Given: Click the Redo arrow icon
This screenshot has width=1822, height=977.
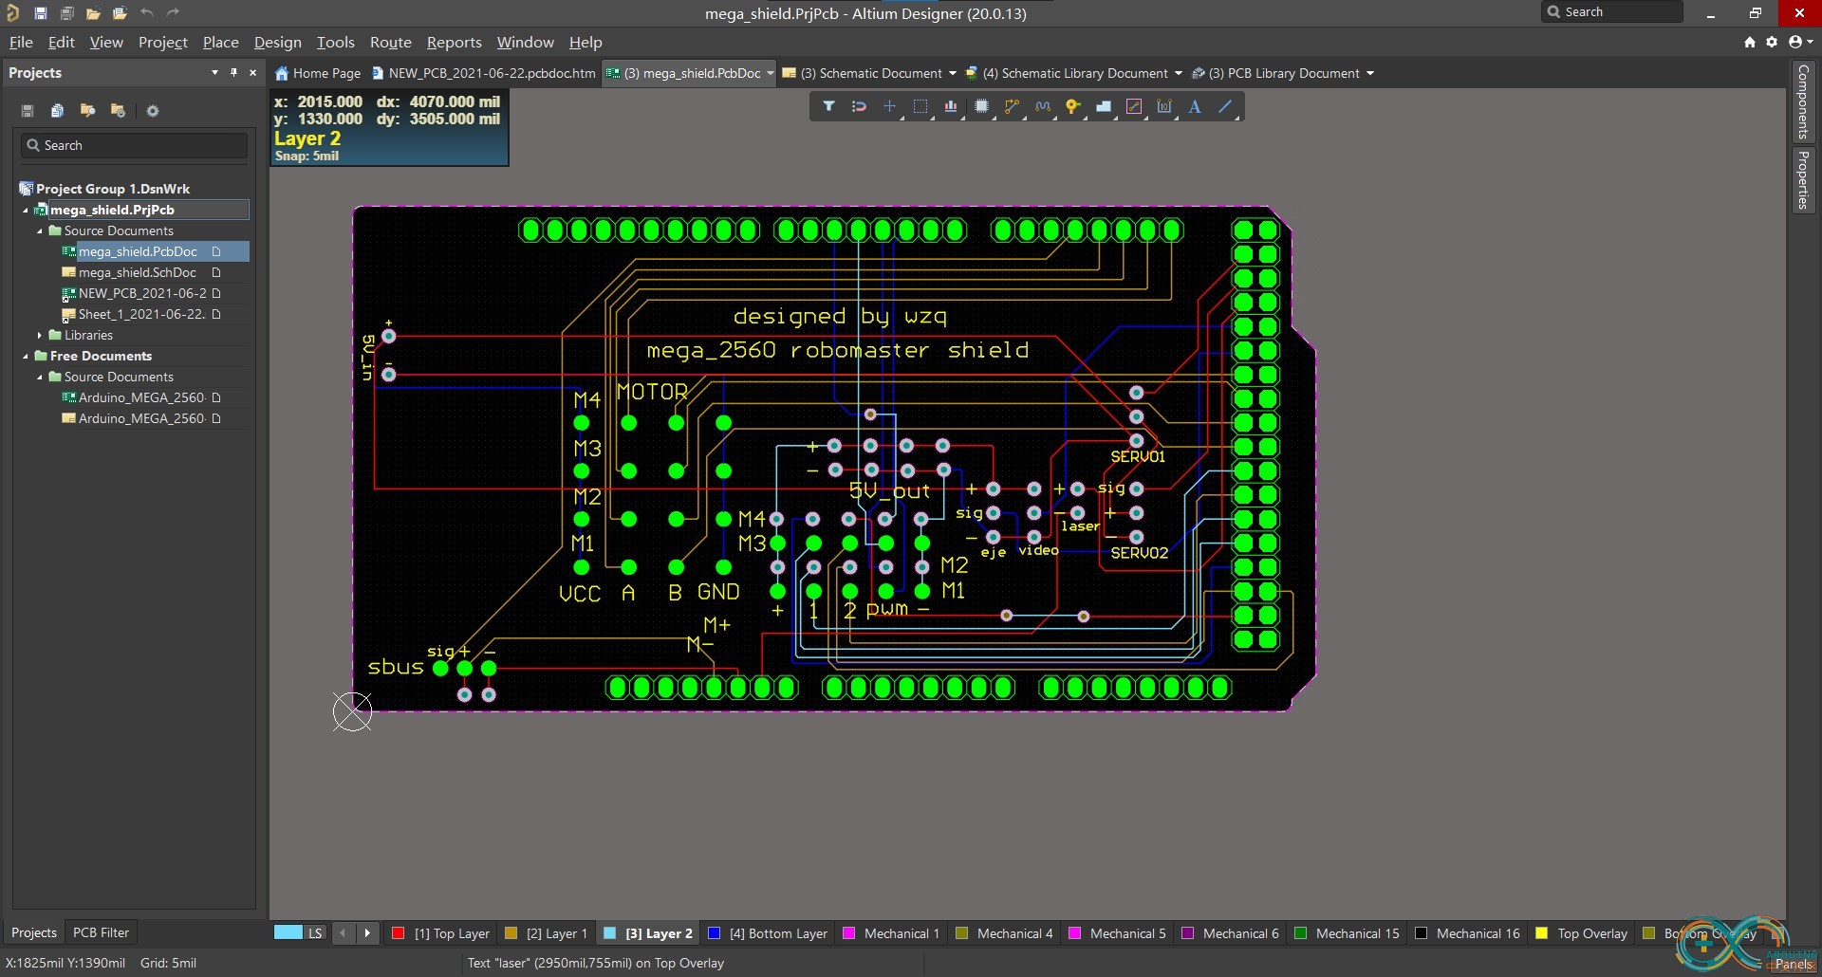Looking at the screenshot, I should 173,13.
